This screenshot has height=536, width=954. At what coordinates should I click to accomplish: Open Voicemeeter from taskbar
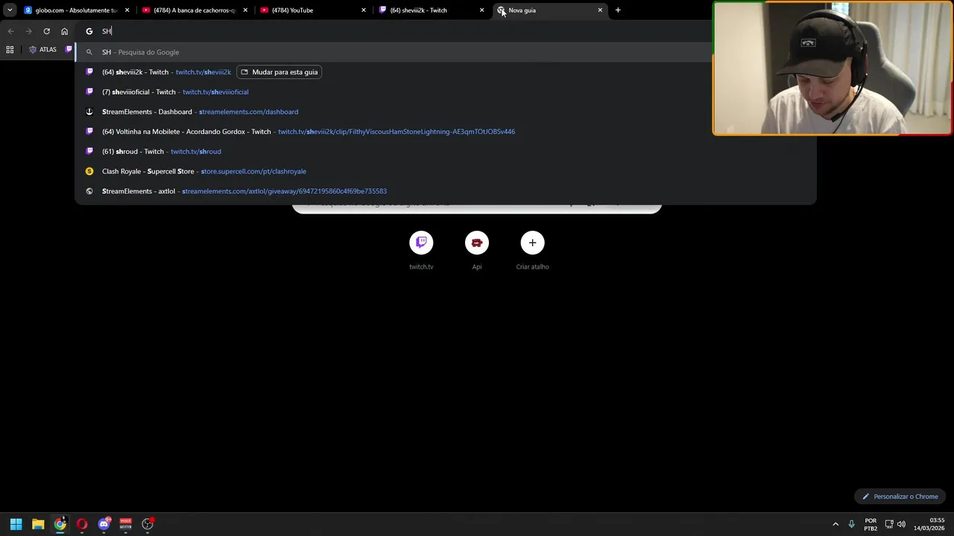tap(126, 524)
